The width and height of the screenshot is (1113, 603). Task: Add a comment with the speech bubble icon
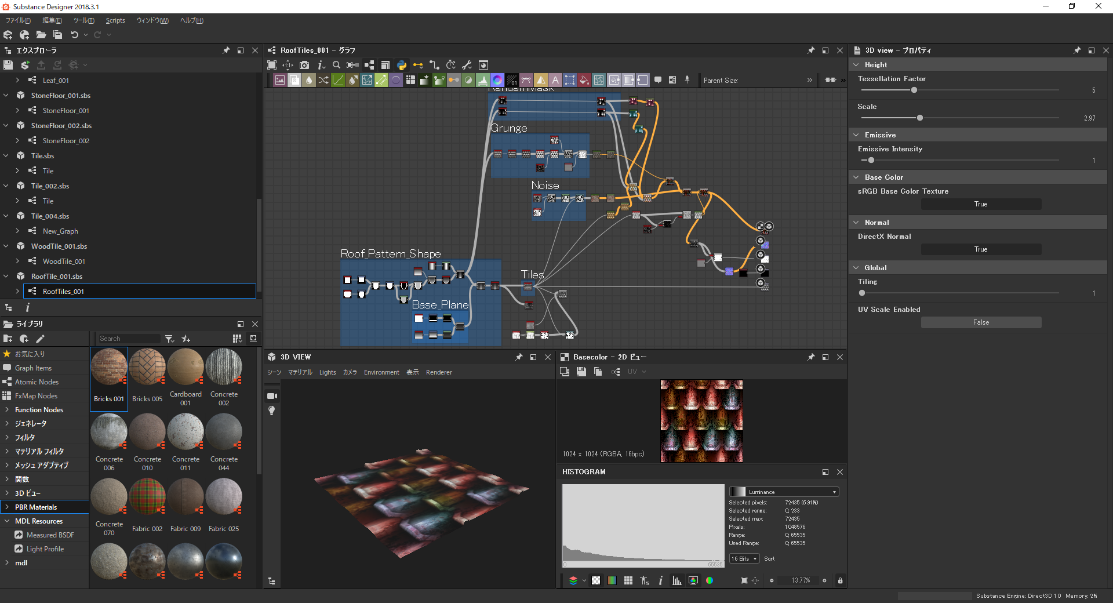click(658, 80)
